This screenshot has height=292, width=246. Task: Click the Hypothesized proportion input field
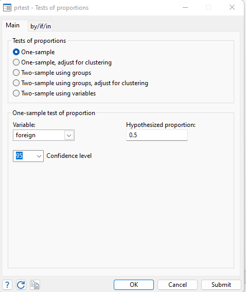157,135
